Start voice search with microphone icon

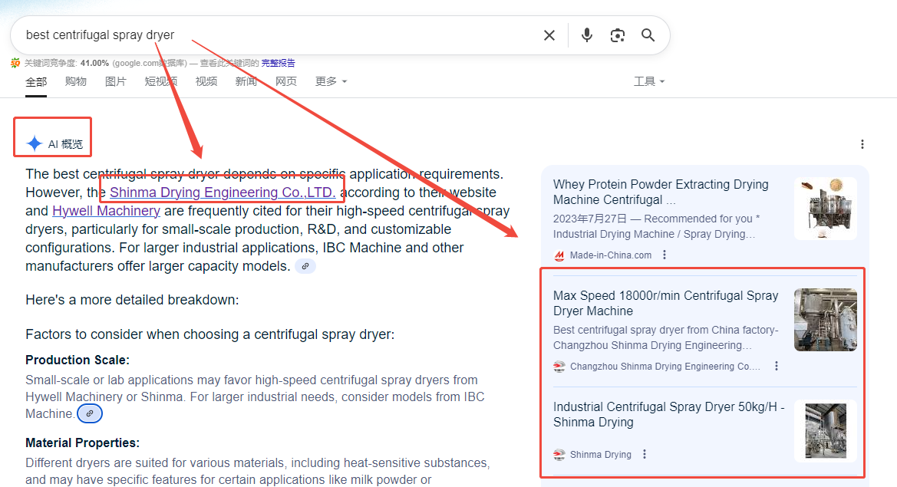(587, 35)
